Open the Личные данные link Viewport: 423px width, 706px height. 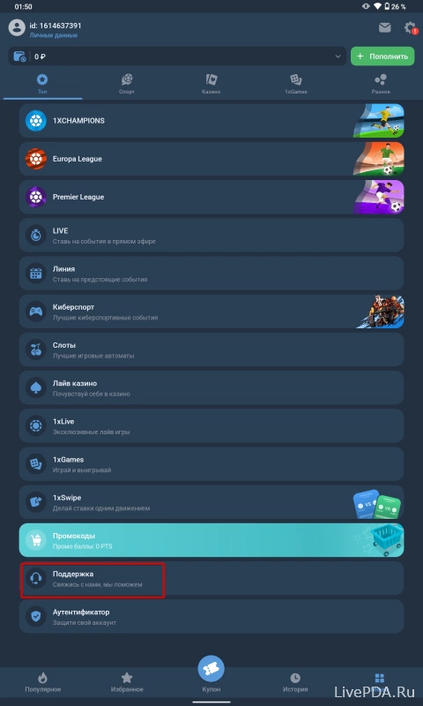tap(54, 35)
